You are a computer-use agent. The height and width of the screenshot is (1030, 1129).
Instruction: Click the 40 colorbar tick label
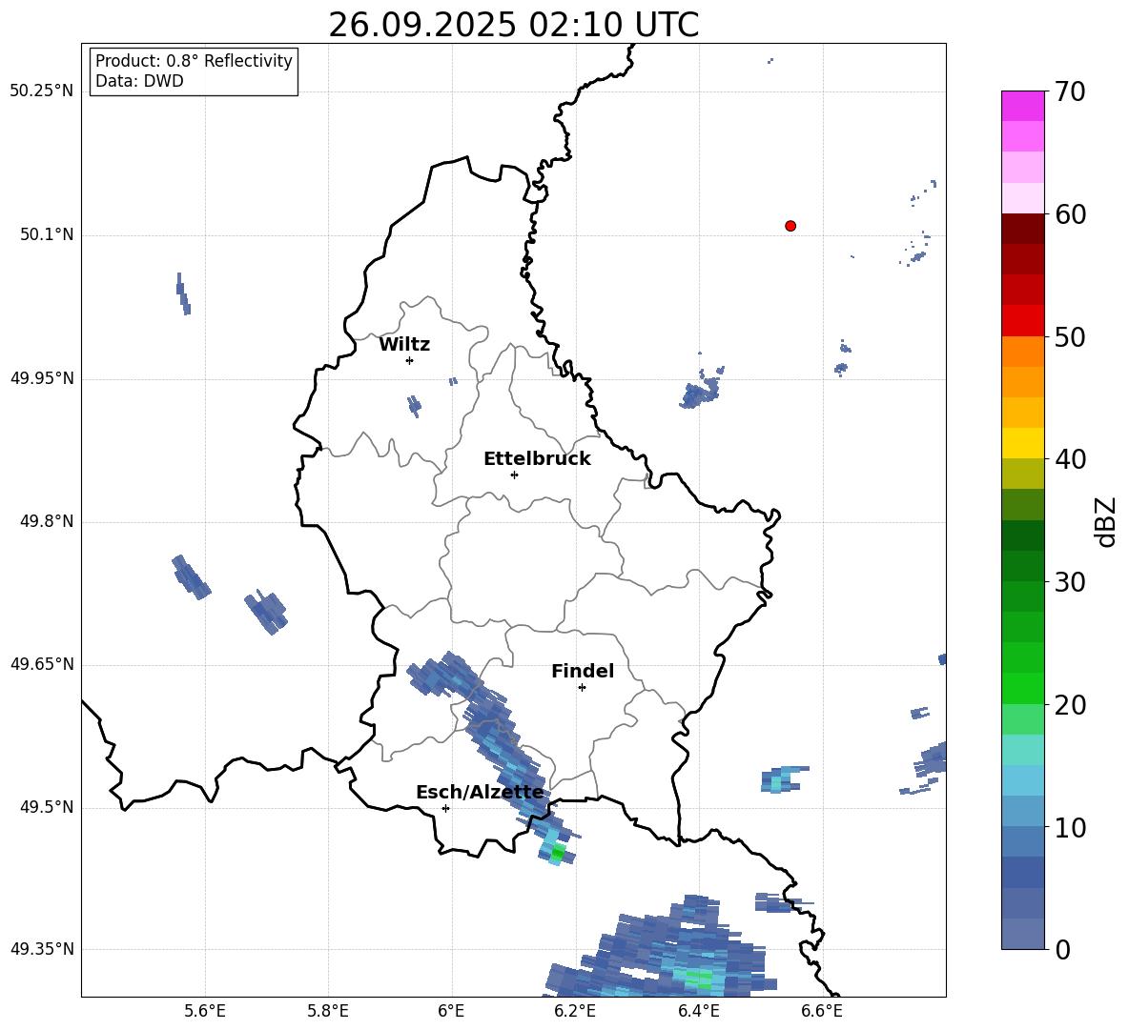(x=1069, y=459)
